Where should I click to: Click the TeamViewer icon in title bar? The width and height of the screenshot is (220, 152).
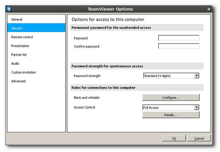tap(9, 9)
